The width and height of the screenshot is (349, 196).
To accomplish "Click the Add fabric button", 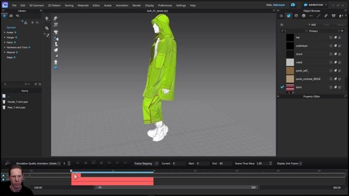I will (312, 24).
